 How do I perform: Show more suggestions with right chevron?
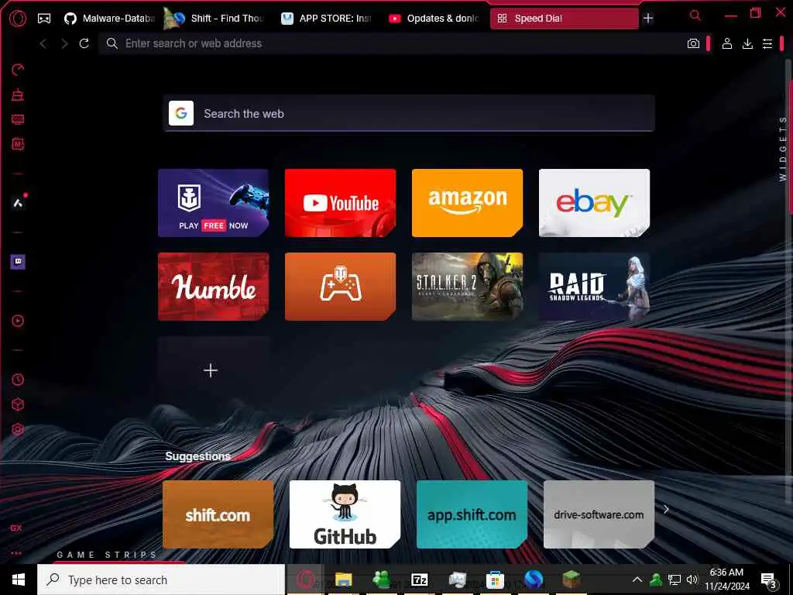666,510
